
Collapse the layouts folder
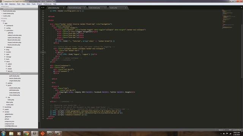(6, 71)
